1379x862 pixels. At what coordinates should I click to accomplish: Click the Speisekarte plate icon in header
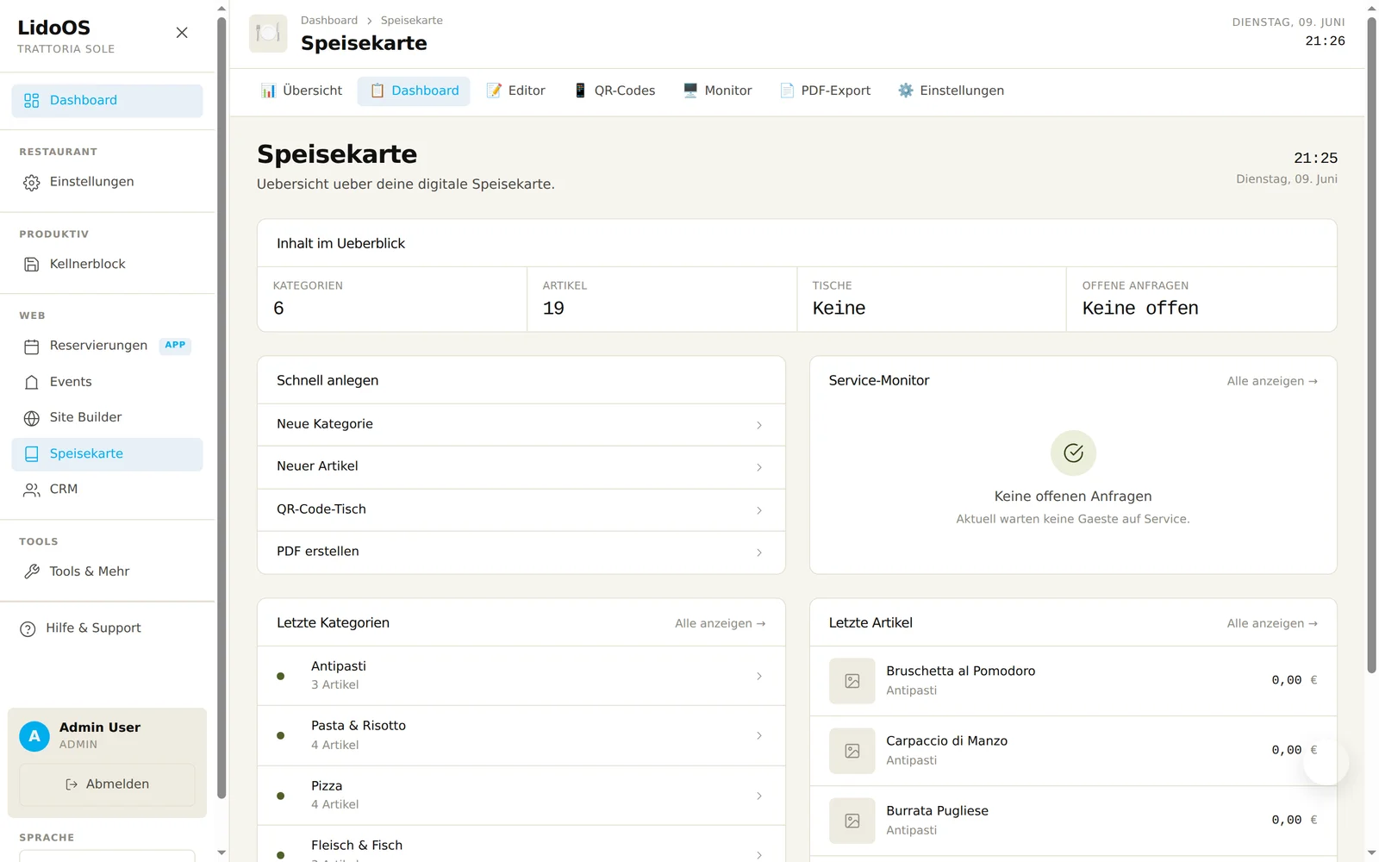tap(268, 34)
